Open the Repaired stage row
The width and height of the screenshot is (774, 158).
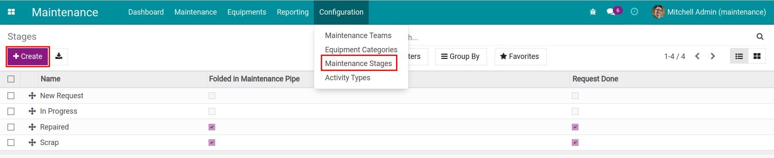(387, 127)
